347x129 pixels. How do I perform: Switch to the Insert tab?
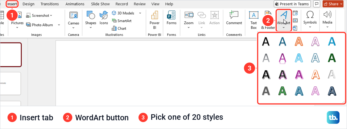pos(12,4)
